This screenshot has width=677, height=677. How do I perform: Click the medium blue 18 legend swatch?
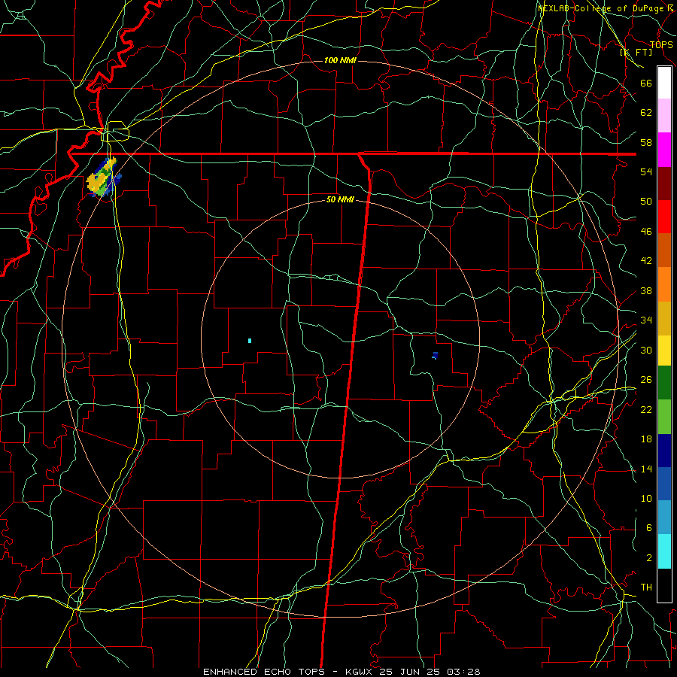point(664,484)
